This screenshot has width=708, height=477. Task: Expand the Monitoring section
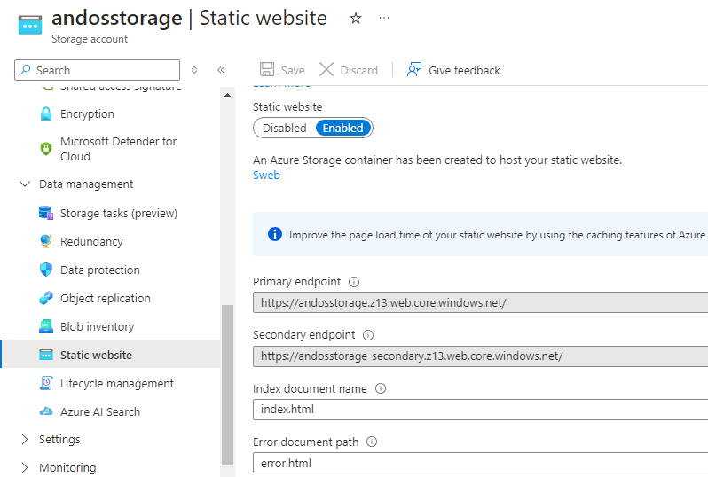pyautogui.click(x=24, y=468)
